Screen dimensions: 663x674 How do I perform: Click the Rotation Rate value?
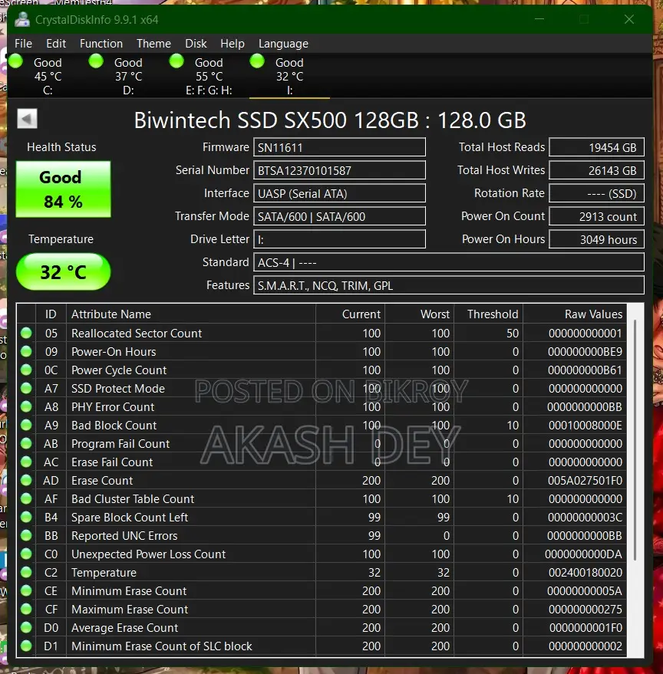[596, 193]
